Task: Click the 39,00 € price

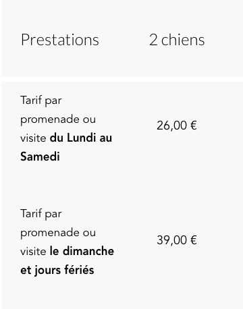Action: [177, 240]
